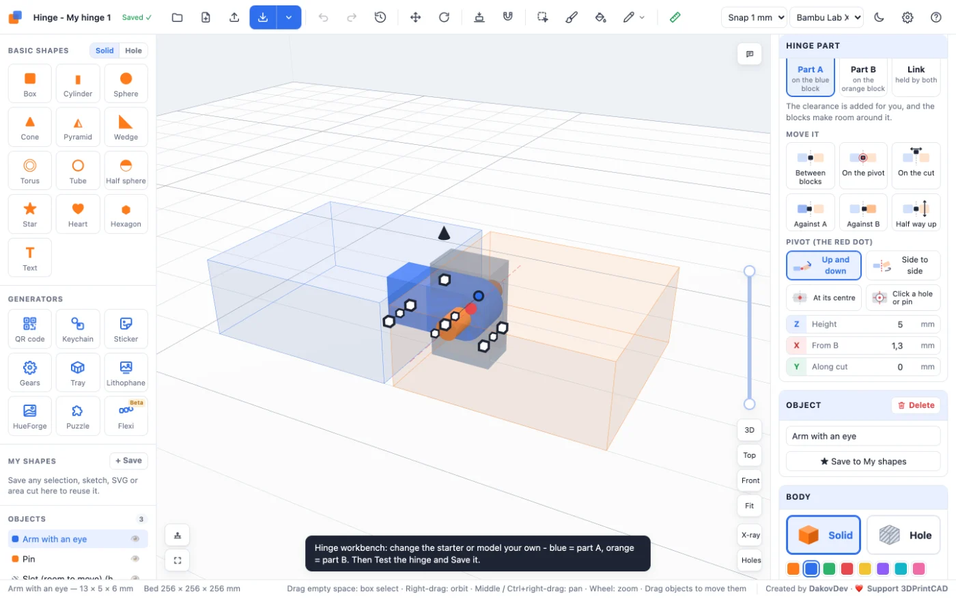Toggle dark mode moon icon

(x=879, y=18)
